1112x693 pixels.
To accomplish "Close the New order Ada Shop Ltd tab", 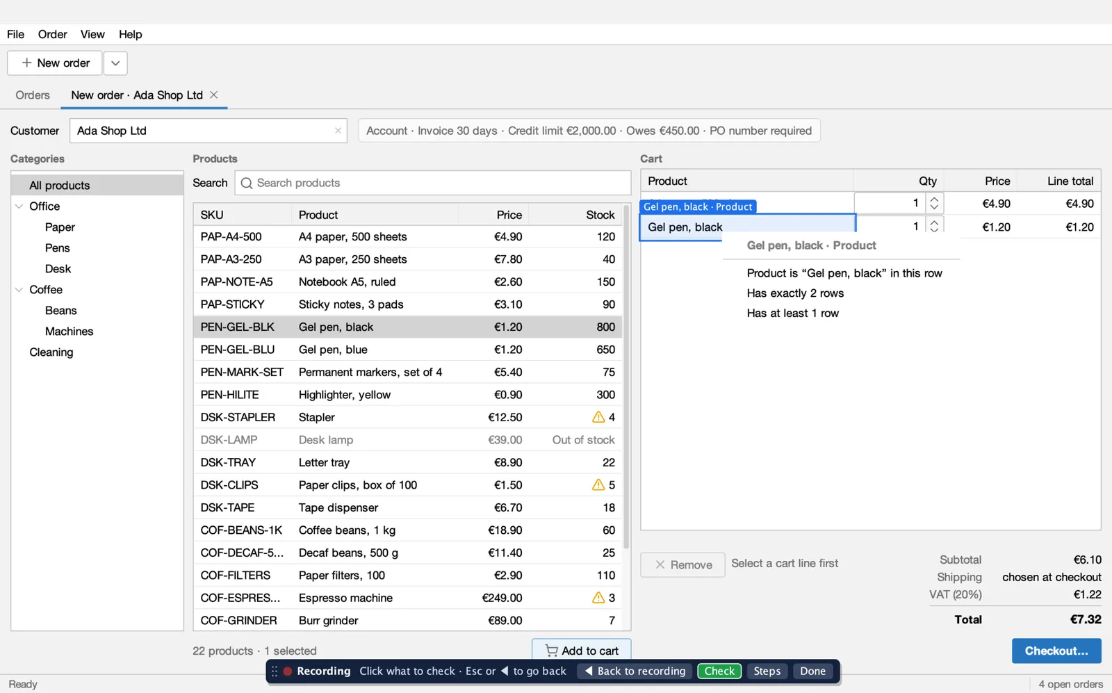I will (x=214, y=95).
